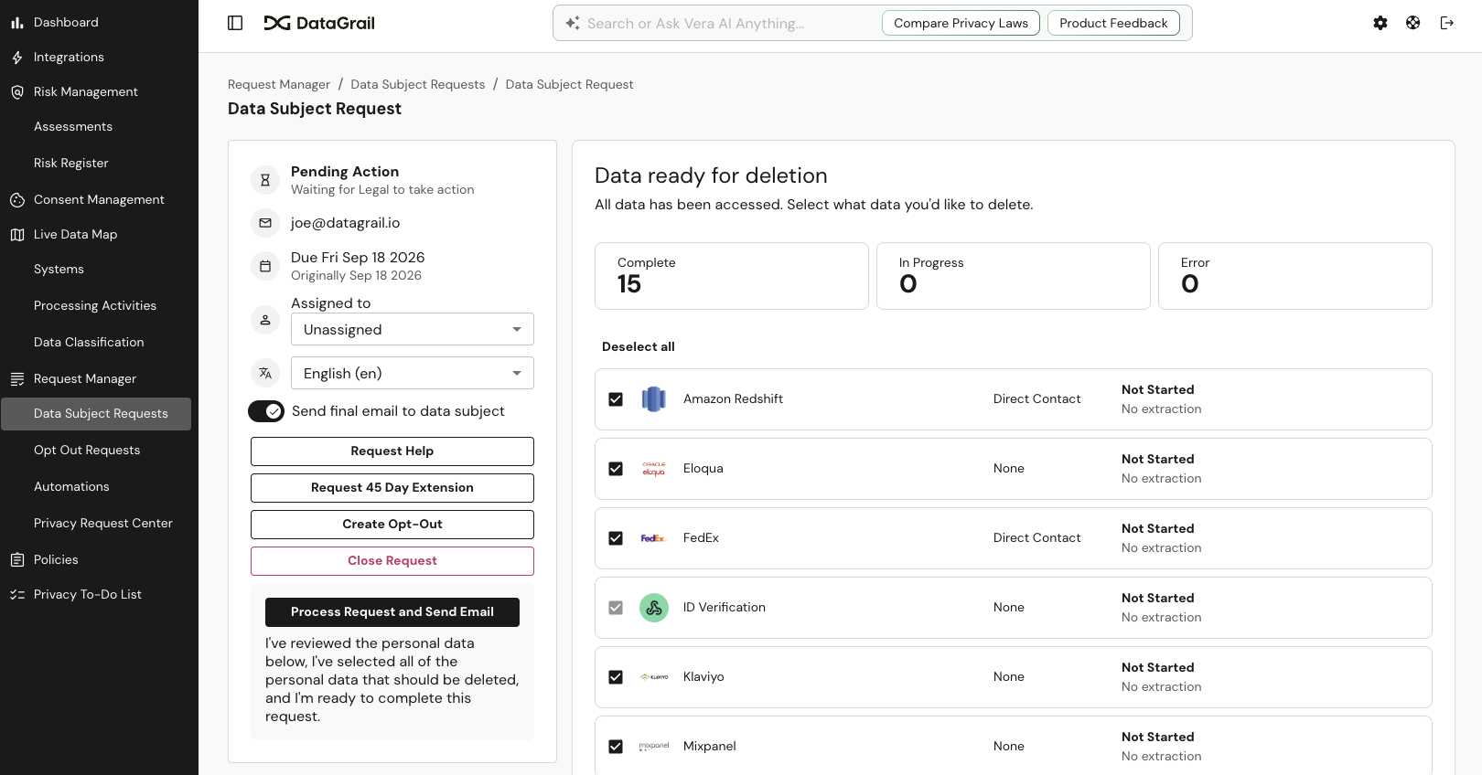This screenshot has width=1482, height=775.
Task: Click the Amazon Redshift logo
Action: [x=654, y=399]
